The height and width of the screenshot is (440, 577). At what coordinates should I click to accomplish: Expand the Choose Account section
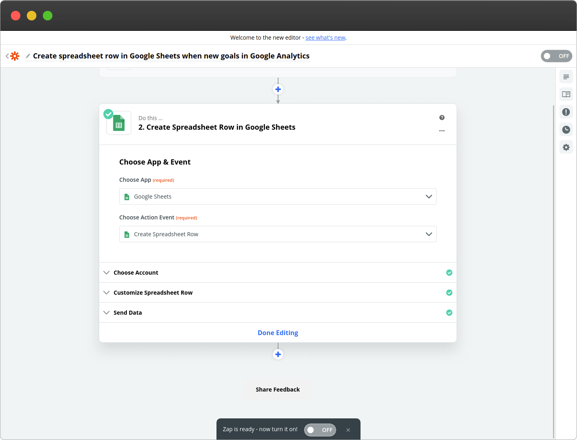(x=278, y=273)
